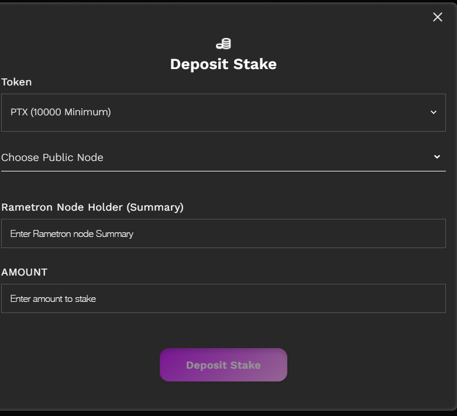Click the Choose Public Node chevron arrow
The image size is (457, 416).
[437, 157]
